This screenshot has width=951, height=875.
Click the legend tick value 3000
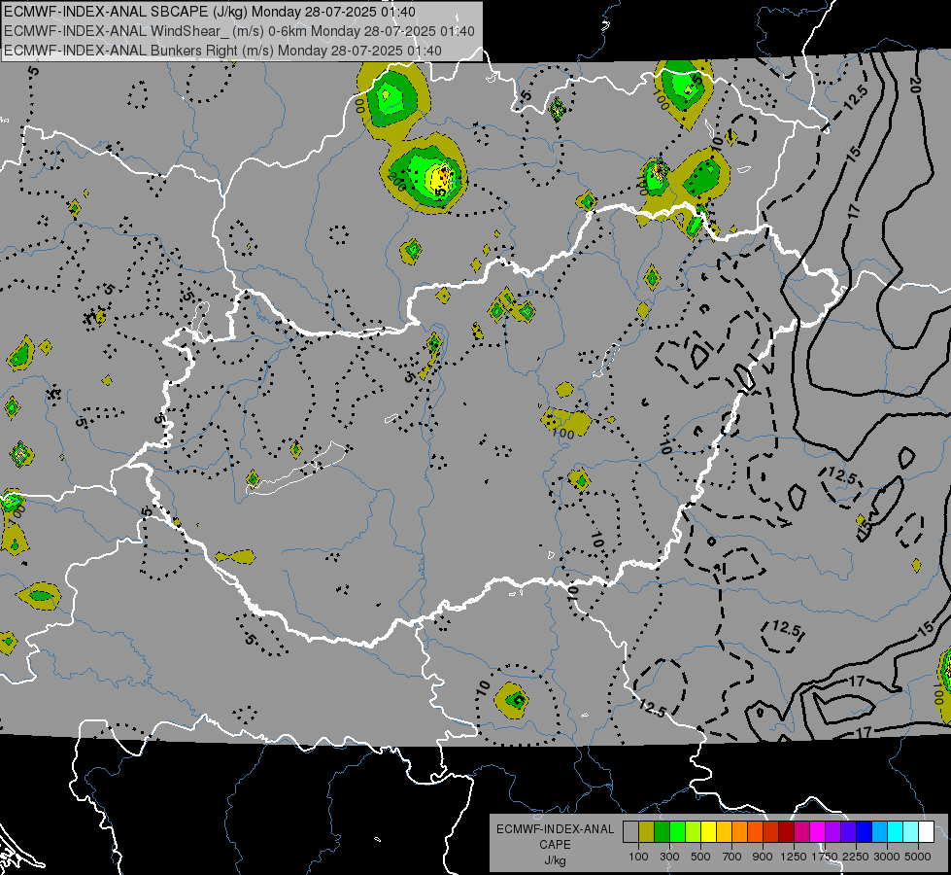pyautogui.click(x=887, y=857)
